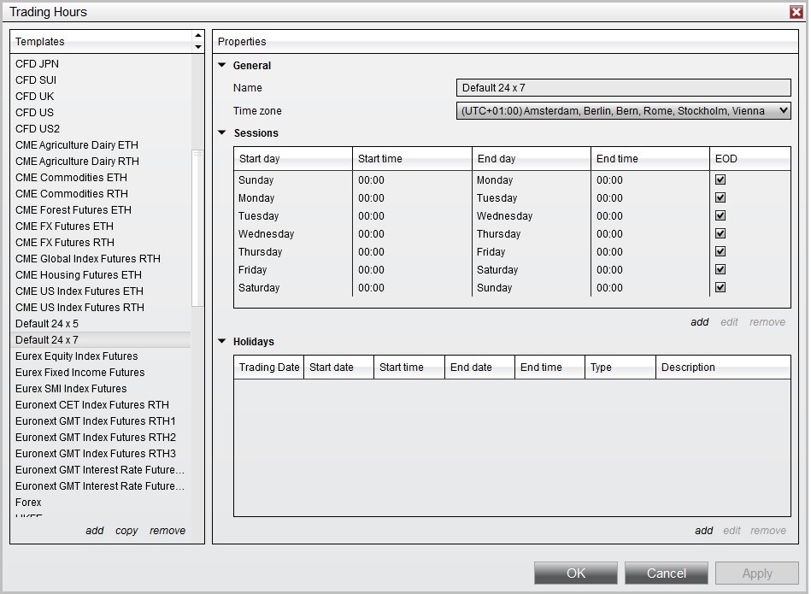
Task: Click the sessions edit link
Action: [x=729, y=322]
